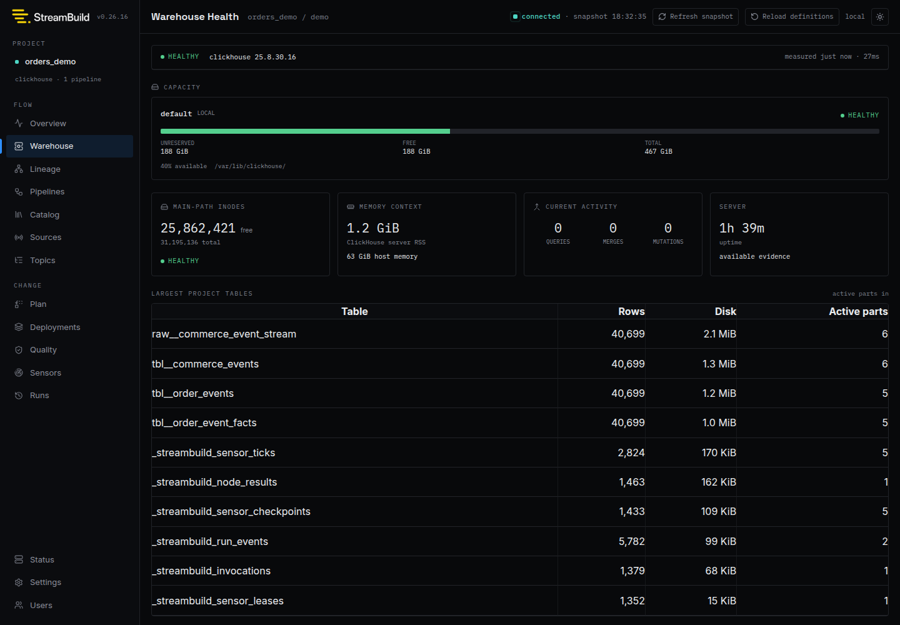Open the Quality page

[x=70, y=350]
